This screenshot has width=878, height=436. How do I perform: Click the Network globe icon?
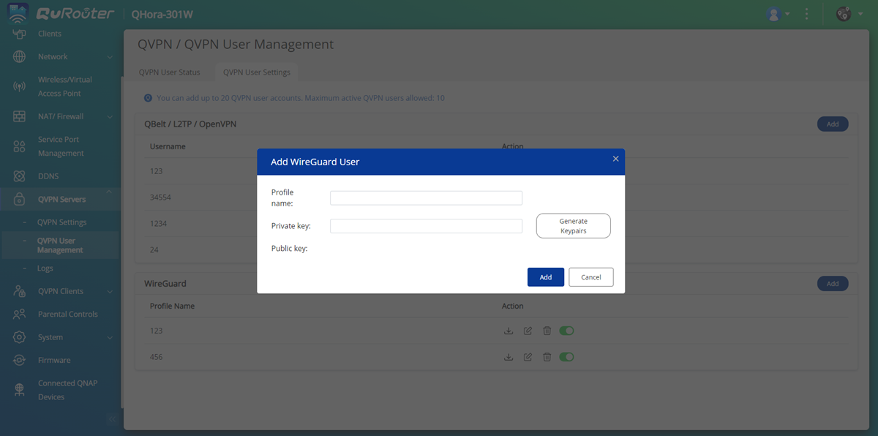tap(20, 57)
